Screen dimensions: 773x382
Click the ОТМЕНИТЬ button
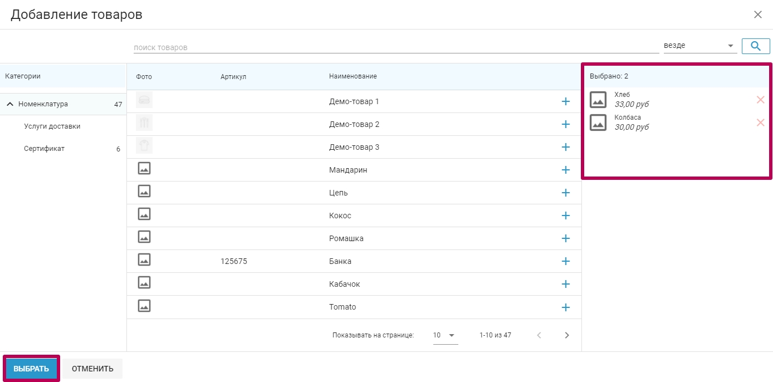tap(92, 369)
